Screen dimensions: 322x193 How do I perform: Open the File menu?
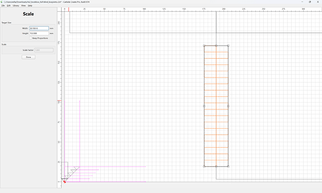(3, 6)
